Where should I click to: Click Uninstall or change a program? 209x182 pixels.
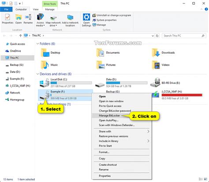click(x=112, y=15)
